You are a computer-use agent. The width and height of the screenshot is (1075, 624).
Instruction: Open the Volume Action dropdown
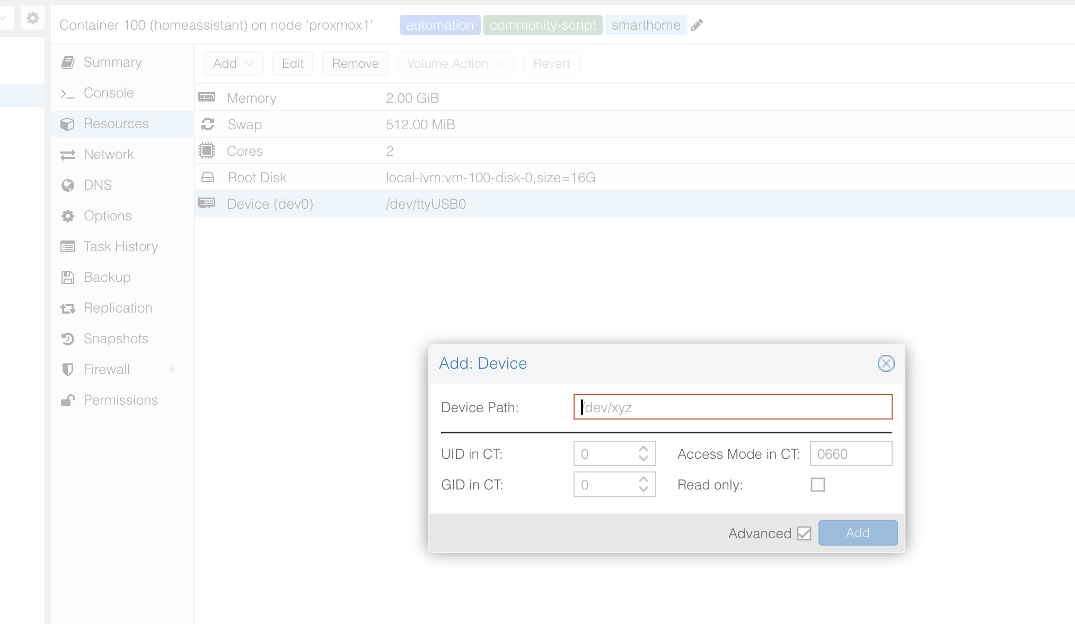coord(455,64)
